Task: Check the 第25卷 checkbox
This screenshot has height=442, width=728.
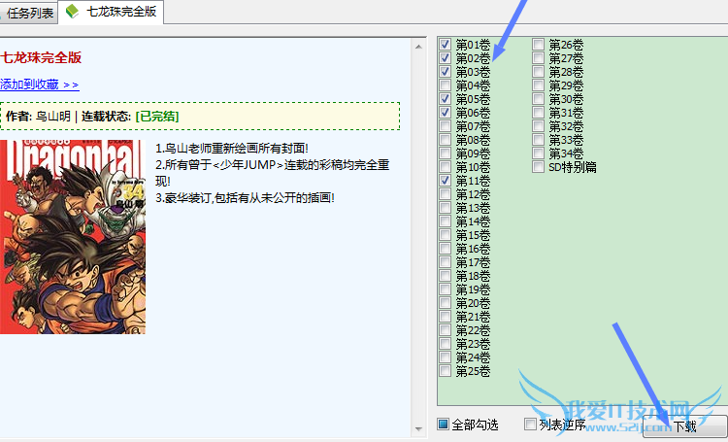Action: 445,371
